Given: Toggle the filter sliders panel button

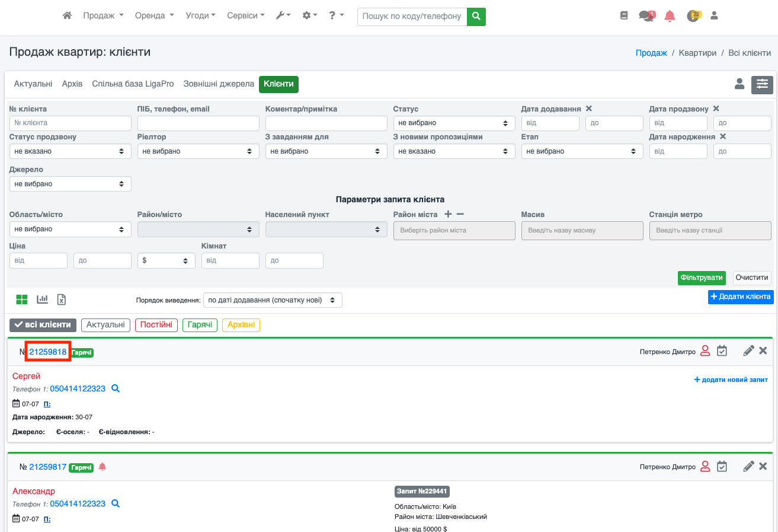Looking at the screenshot, I should coord(762,85).
